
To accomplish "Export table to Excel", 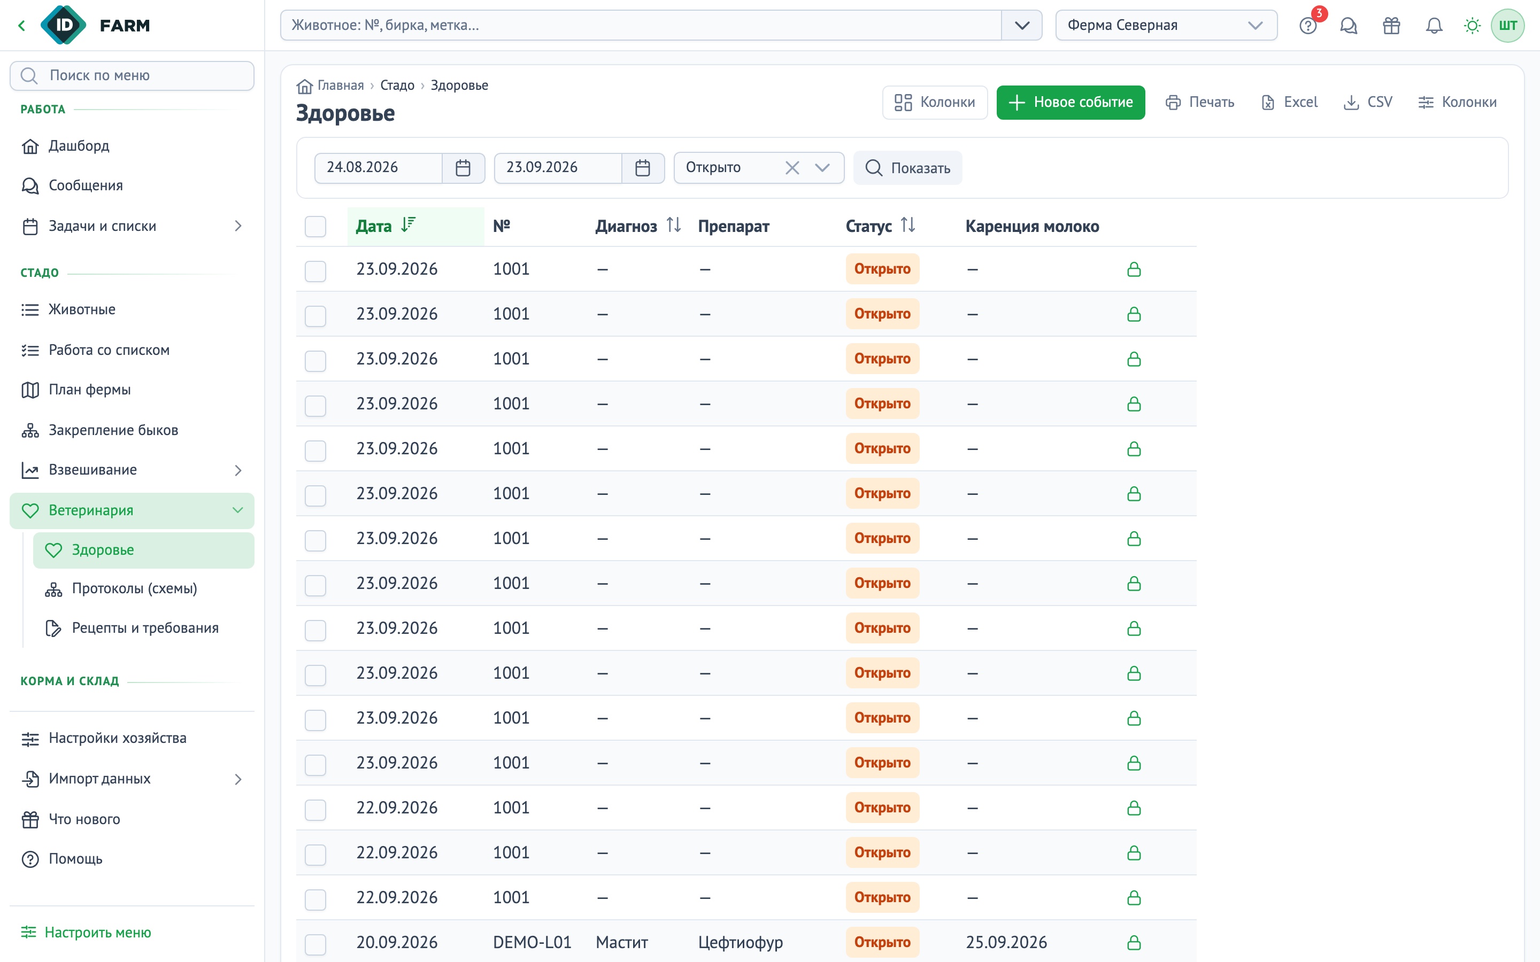I will (1290, 103).
